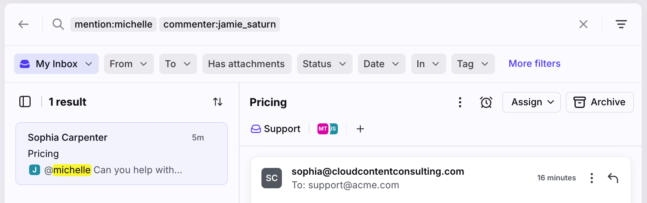Change sort order with up-down arrows icon
647x203 pixels.
(218, 102)
